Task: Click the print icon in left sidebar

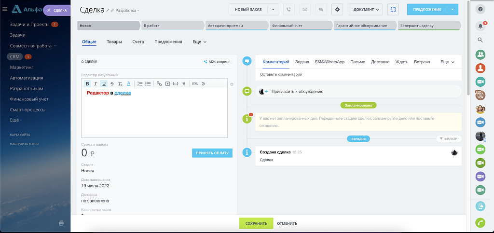Action: pos(61,223)
